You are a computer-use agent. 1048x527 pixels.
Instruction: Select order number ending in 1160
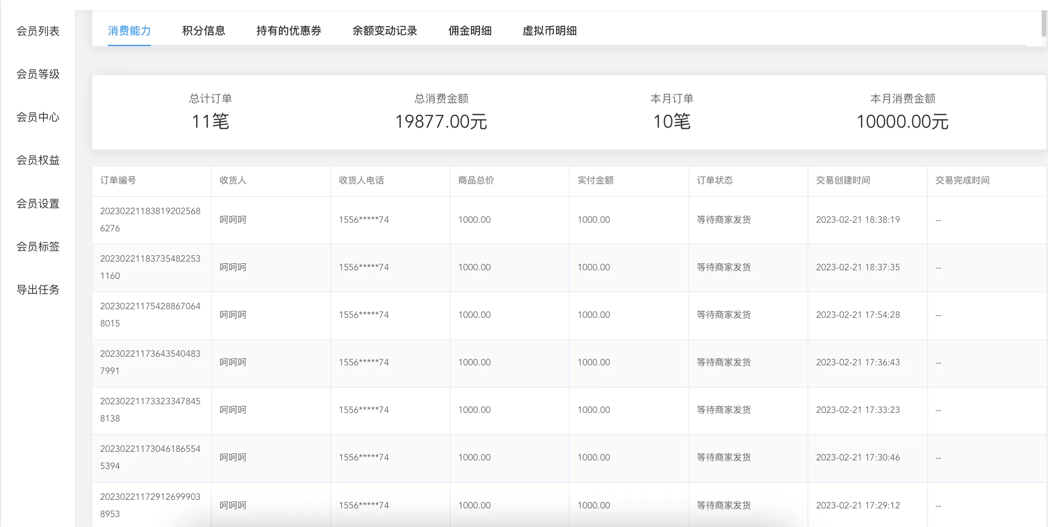point(150,267)
